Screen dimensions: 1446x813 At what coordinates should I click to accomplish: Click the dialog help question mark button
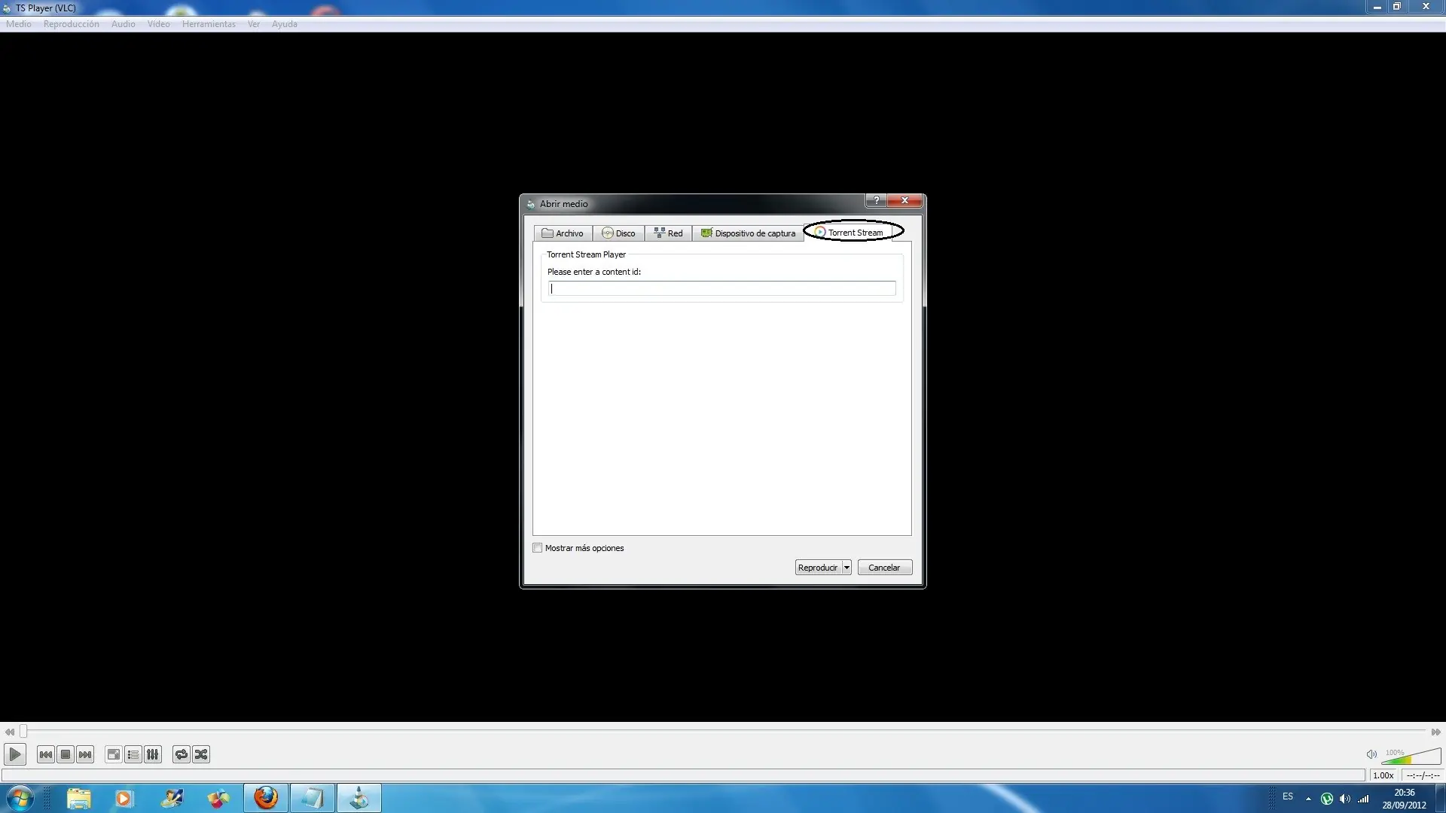coord(876,200)
